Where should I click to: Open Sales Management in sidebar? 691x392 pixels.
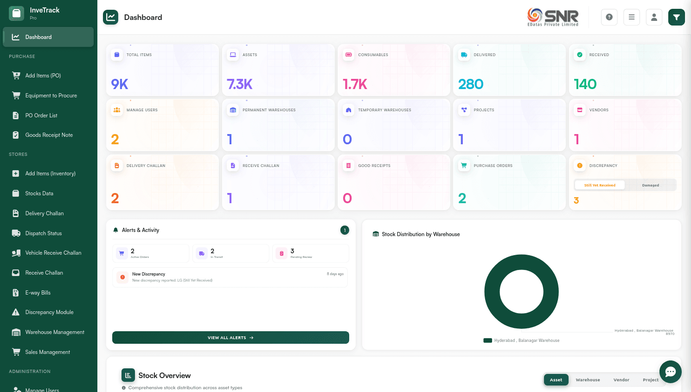pyautogui.click(x=48, y=352)
